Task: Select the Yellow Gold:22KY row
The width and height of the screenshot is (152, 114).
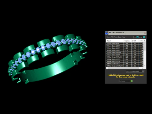Action: 125,55
